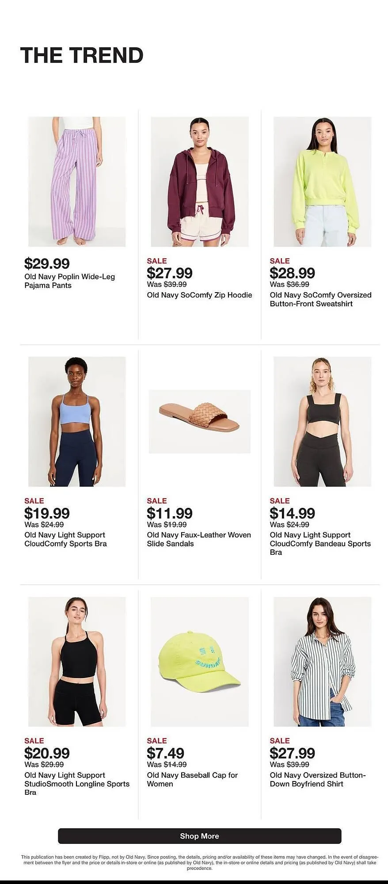View the striped boyfriend shirt photo
This screenshot has height=884, width=388.
point(323,662)
